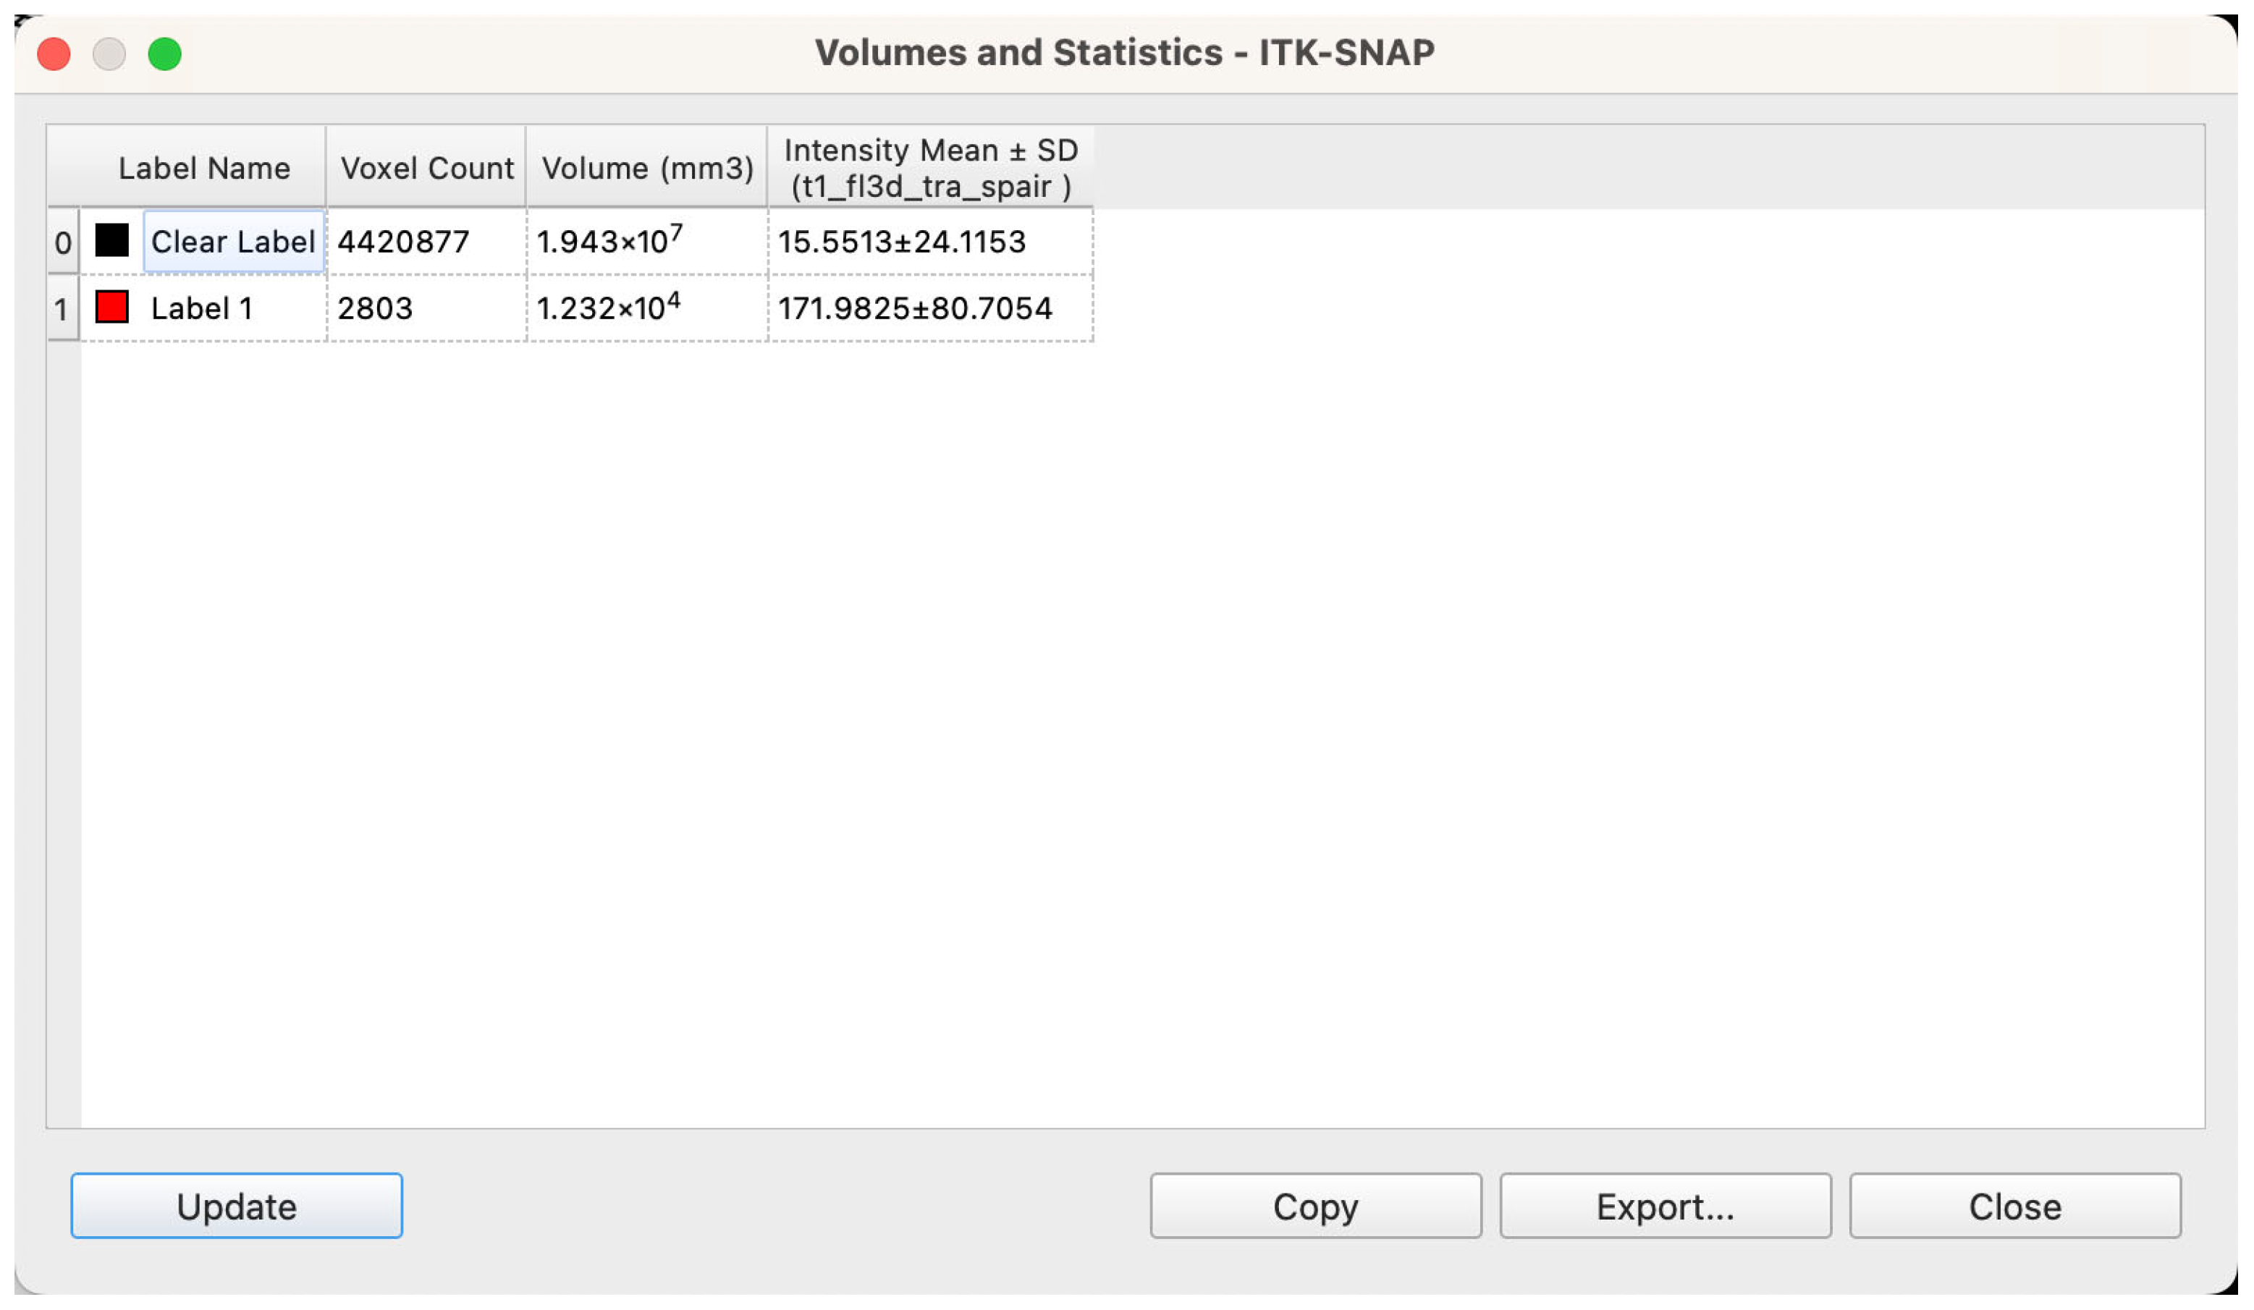Viewport: 2254px width, 1310px height.
Task: Click the Intensity Mean ± SD header
Action: coord(930,168)
